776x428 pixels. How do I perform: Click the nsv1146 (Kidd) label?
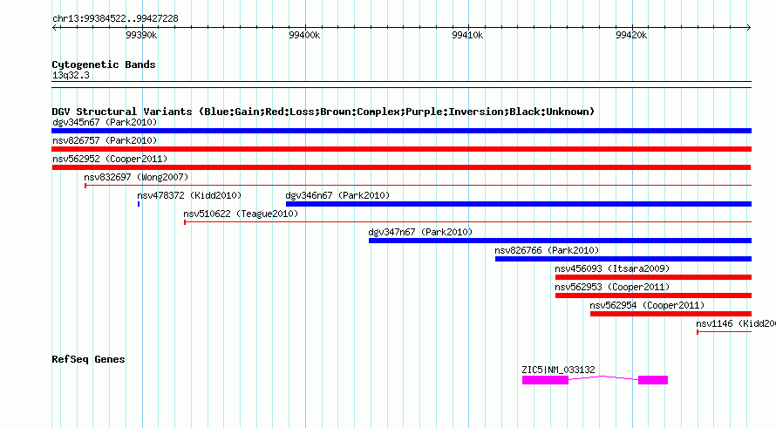pyautogui.click(x=736, y=323)
